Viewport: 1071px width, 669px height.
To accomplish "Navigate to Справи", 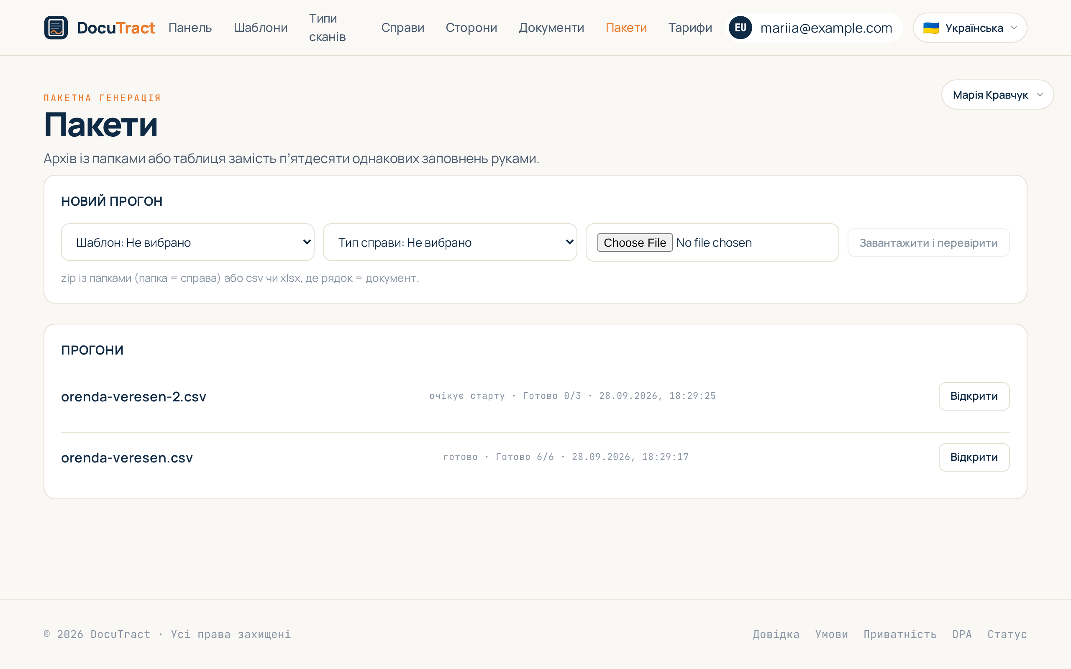I will point(403,28).
